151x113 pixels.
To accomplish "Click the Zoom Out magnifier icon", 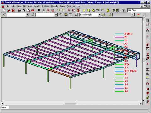I will [x=88, y=10].
